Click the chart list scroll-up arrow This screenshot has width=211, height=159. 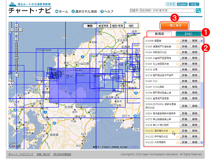click(x=202, y=41)
